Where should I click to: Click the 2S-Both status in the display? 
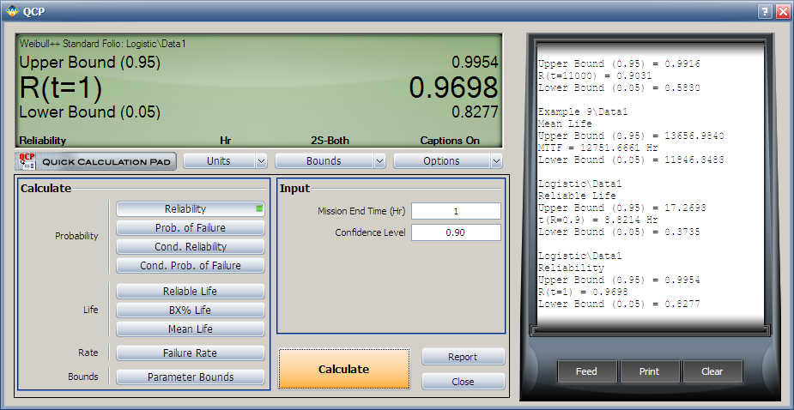pyautogui.click(x=330, y=141)
